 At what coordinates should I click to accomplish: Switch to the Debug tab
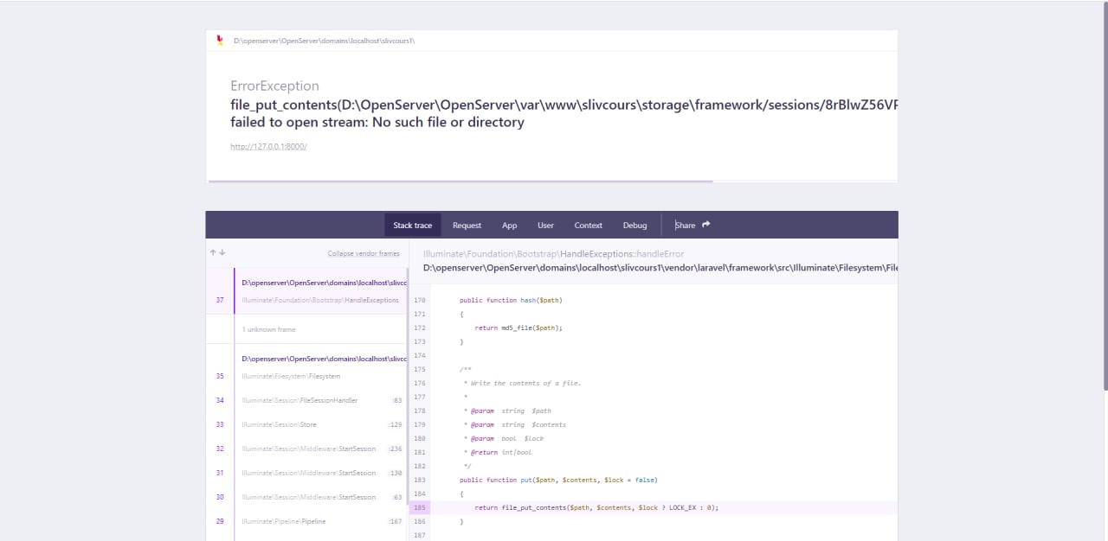635,225
